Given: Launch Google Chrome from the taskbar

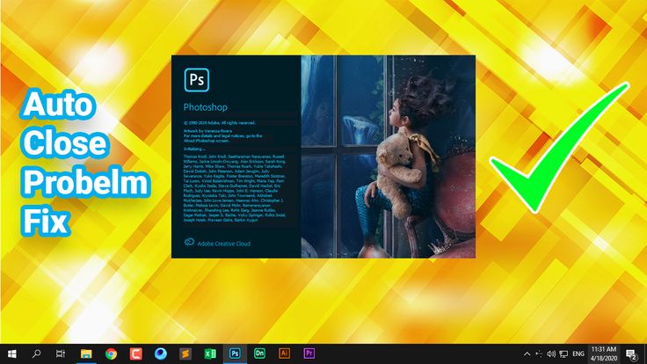Looking at the screenshot, I should click(111, 353).
